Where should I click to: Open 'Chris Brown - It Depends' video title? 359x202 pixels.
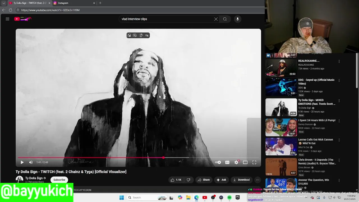coord(317,162)
